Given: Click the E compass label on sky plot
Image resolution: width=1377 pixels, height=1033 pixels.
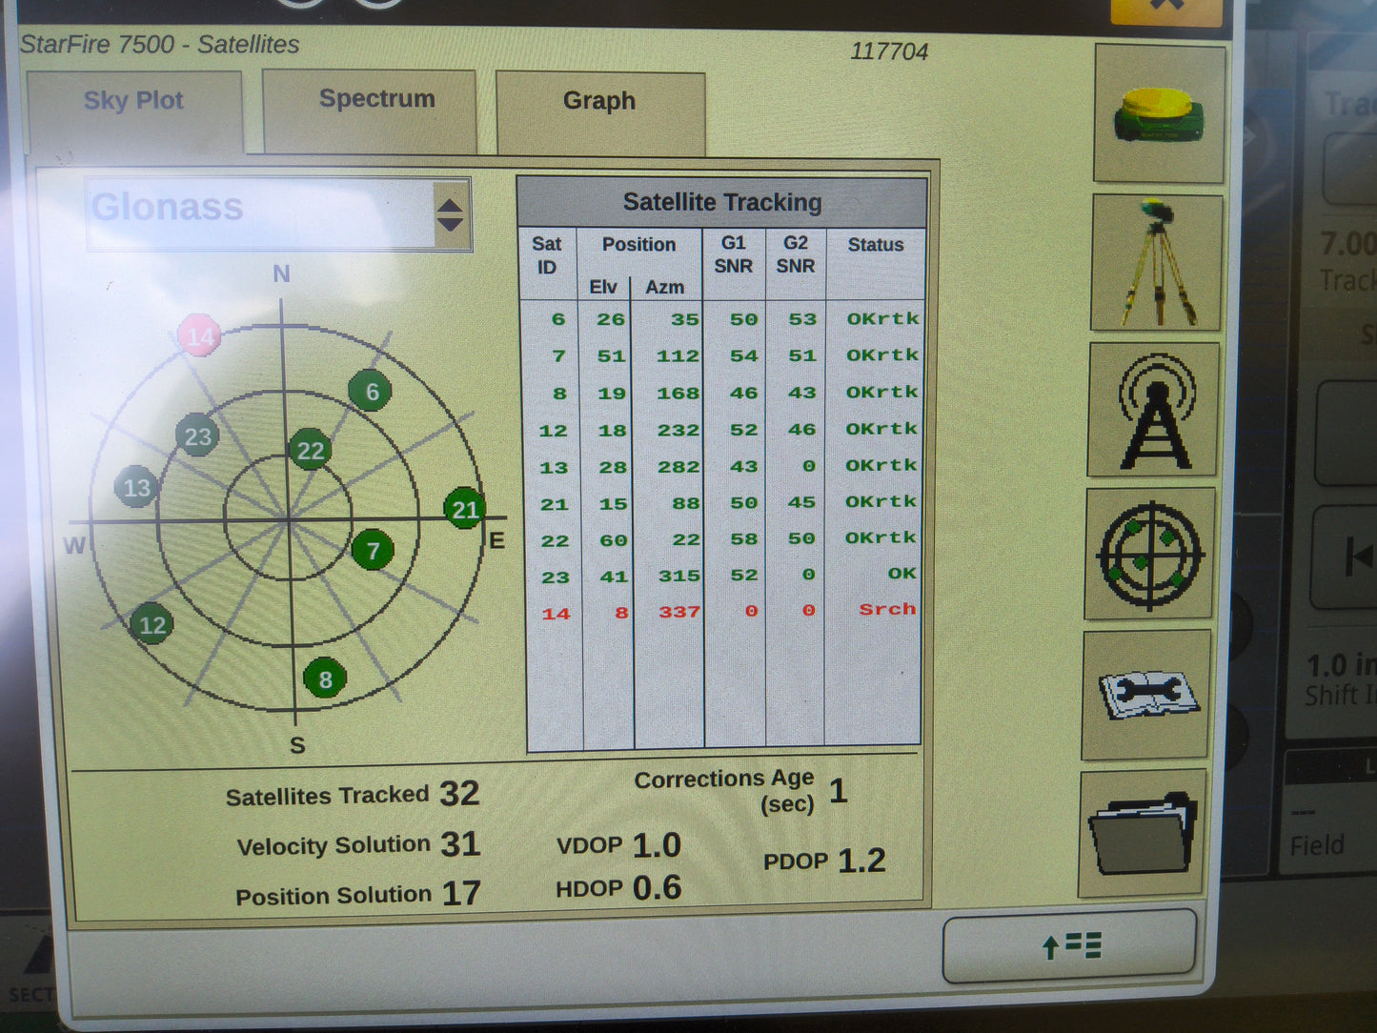Looking at the screenshot, I should [x=496, y=541].
